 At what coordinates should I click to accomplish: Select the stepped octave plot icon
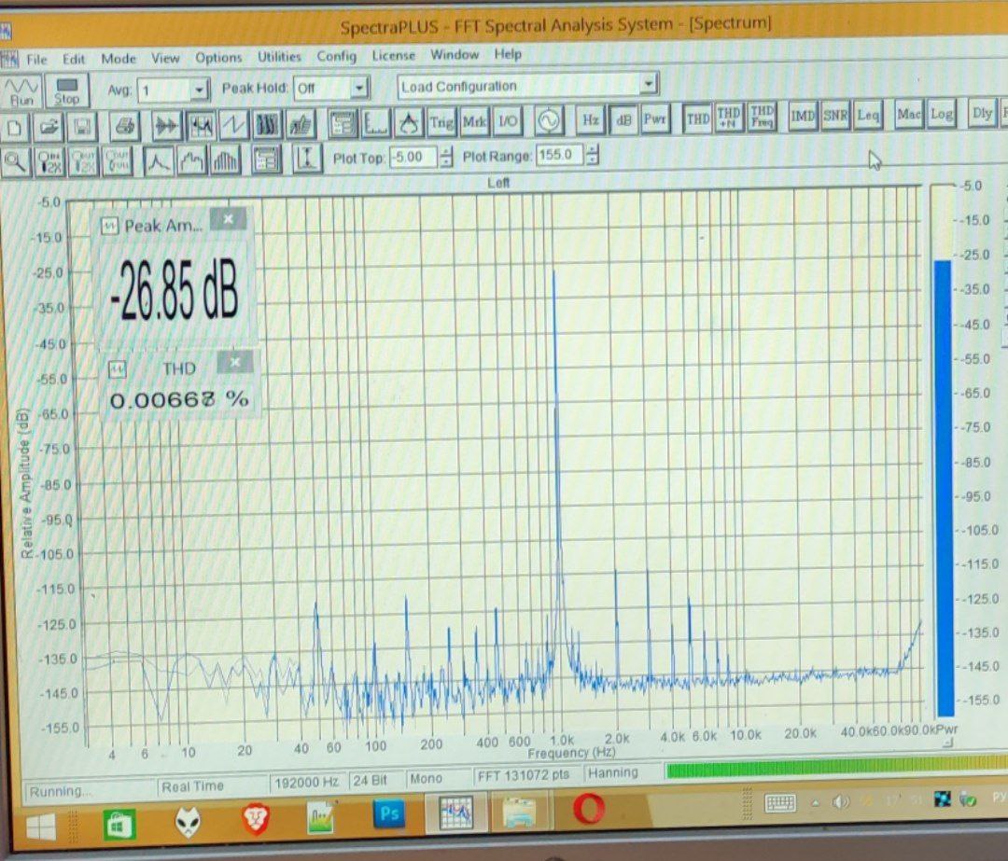[x=191, y=160]
